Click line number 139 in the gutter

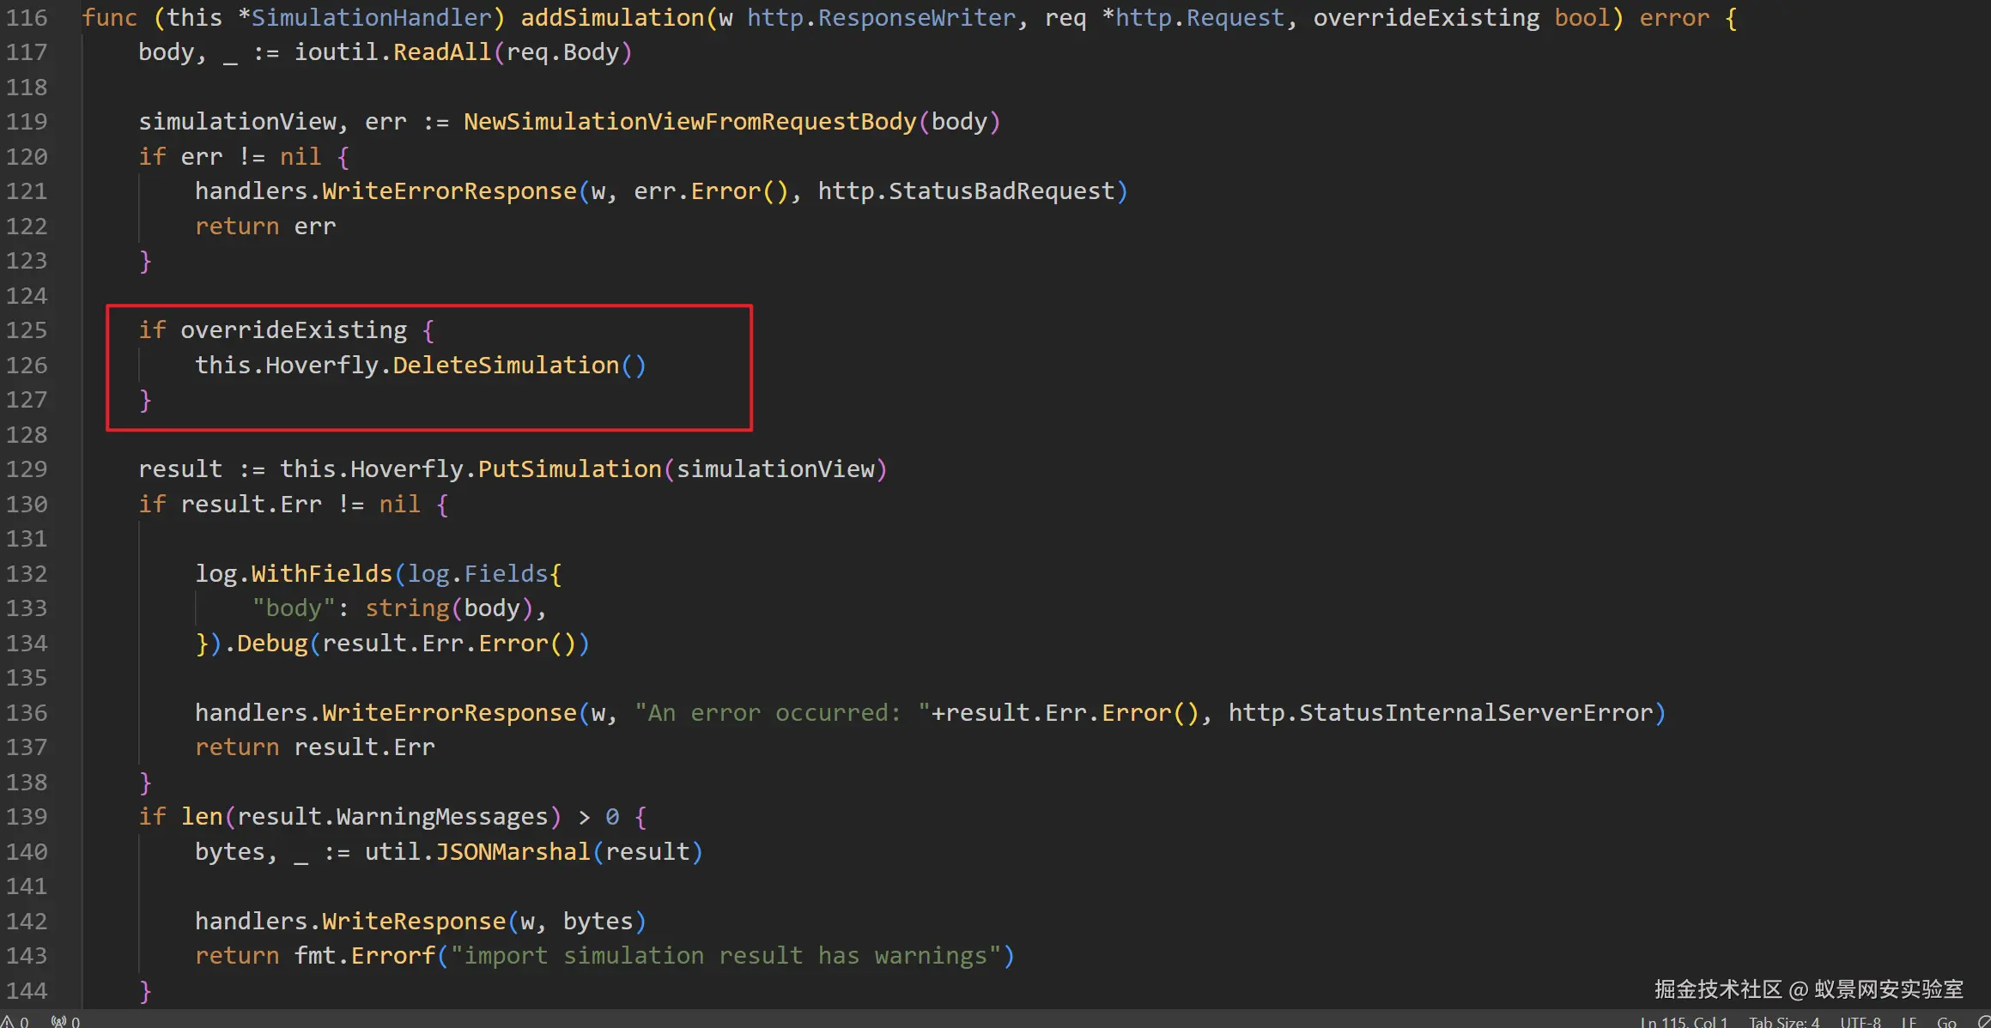pyautogui.click(x=27, y=817)
